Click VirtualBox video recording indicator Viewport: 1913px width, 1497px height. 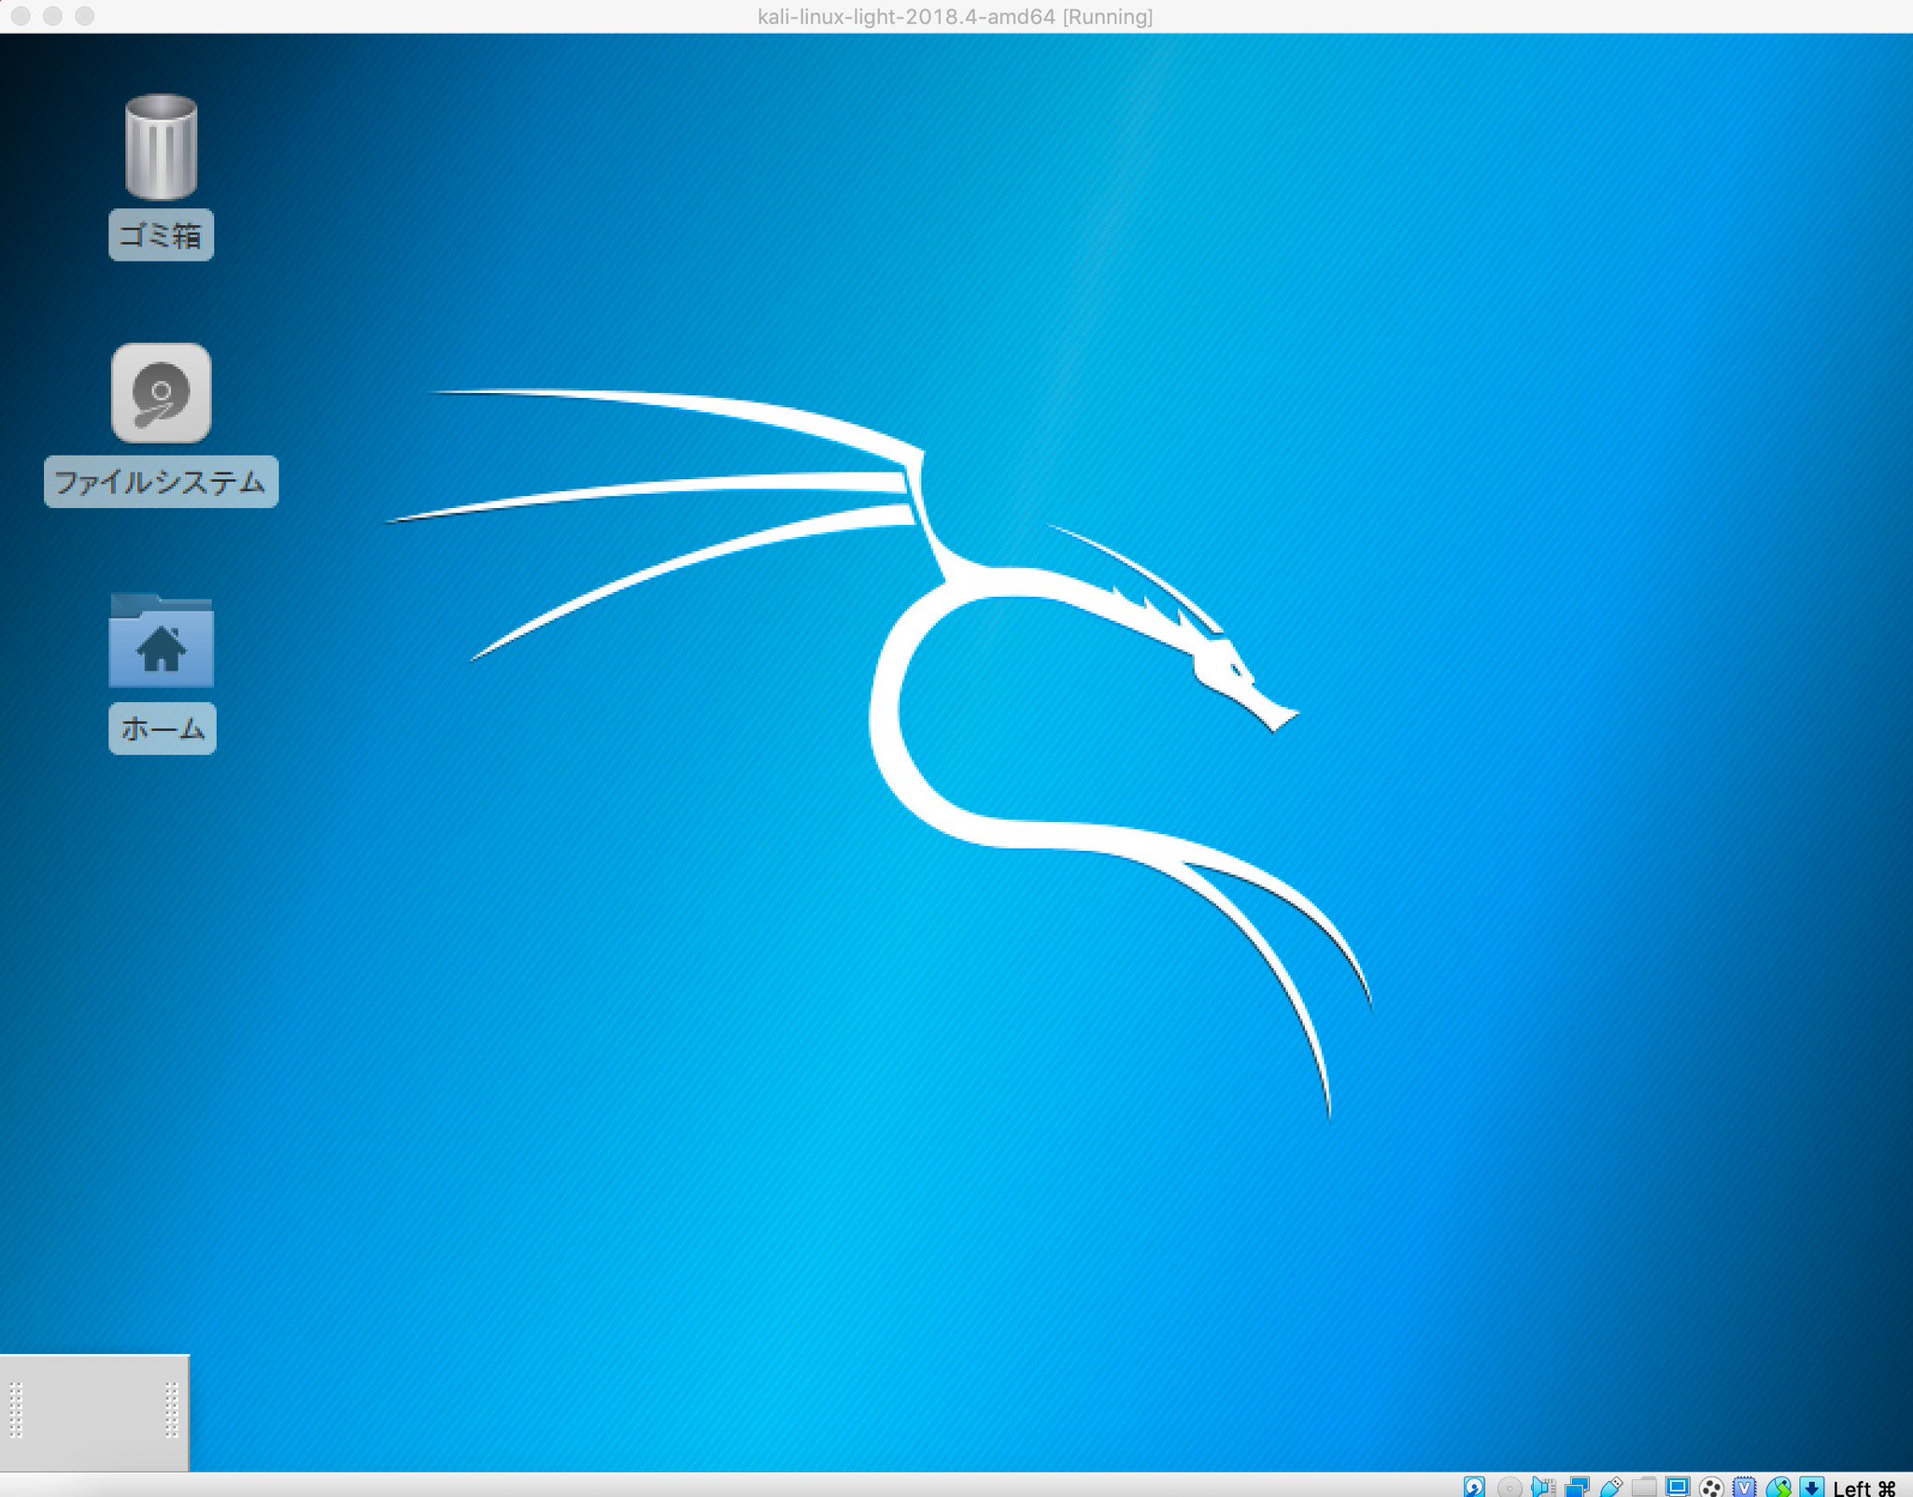pyautogui.click(x=1711, y=1487)
